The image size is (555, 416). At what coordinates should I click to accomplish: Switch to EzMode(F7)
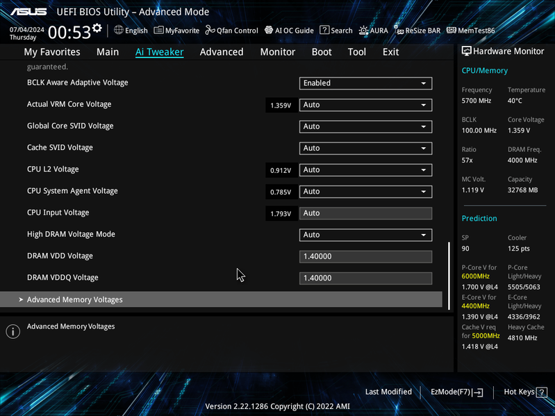[456, 392]
